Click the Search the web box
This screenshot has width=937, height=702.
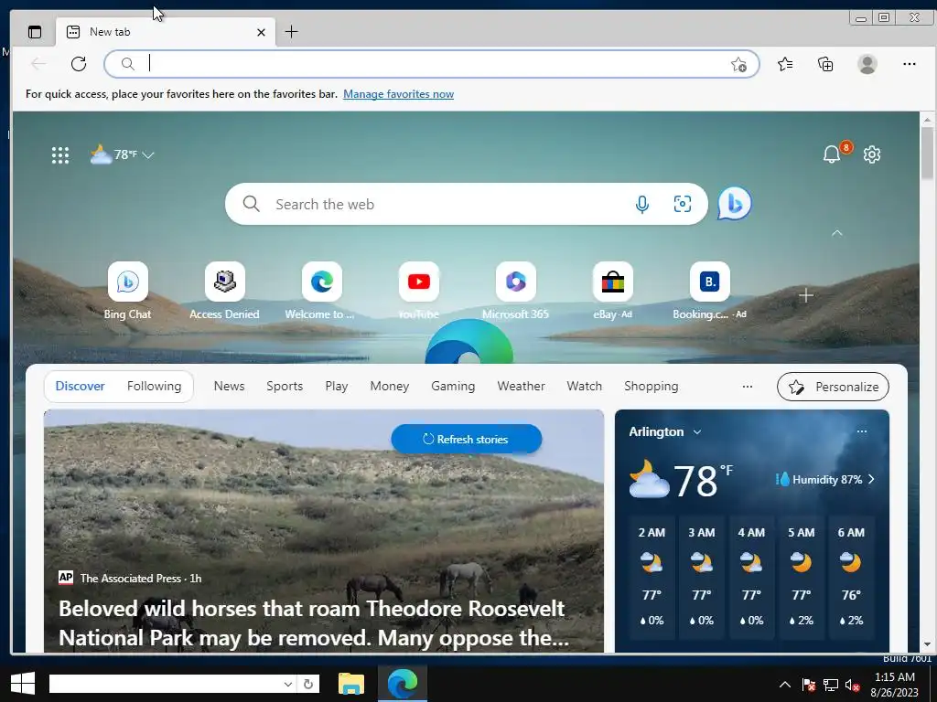click(x=466, y=204)
